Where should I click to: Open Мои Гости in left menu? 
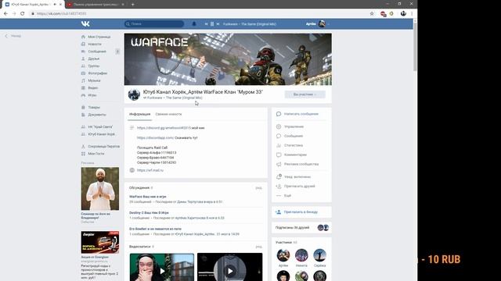pyautogui.click(x=96, y=154)
